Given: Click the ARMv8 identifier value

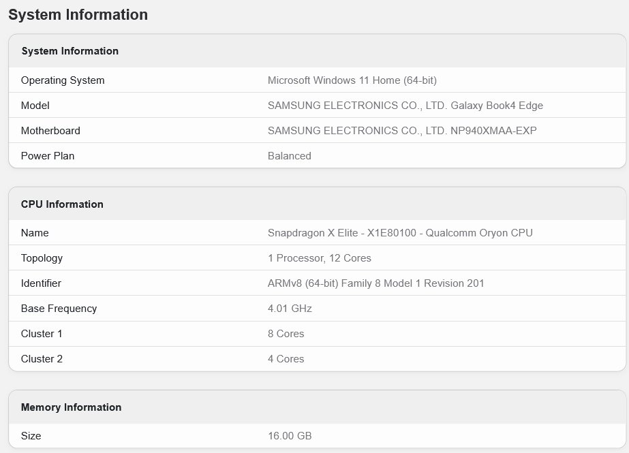Looking at the screenshot, I should click(375, 283).
